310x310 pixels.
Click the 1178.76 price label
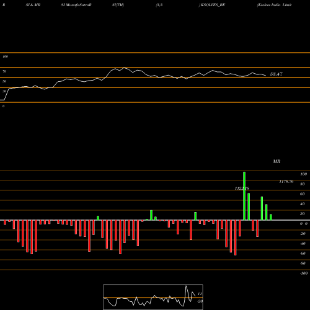286,182
